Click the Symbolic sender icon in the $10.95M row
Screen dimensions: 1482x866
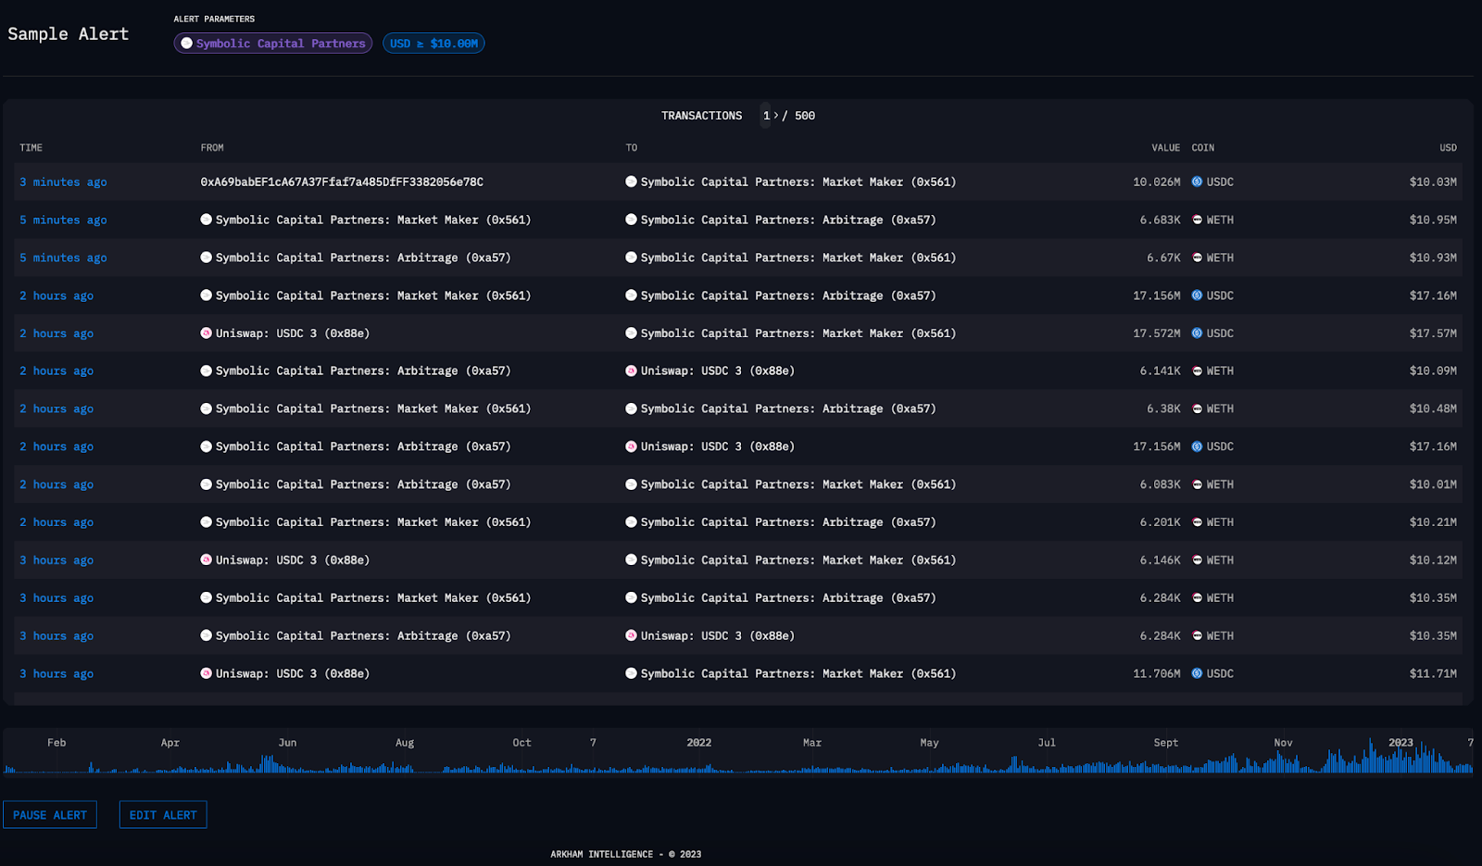tap(207, 220)
